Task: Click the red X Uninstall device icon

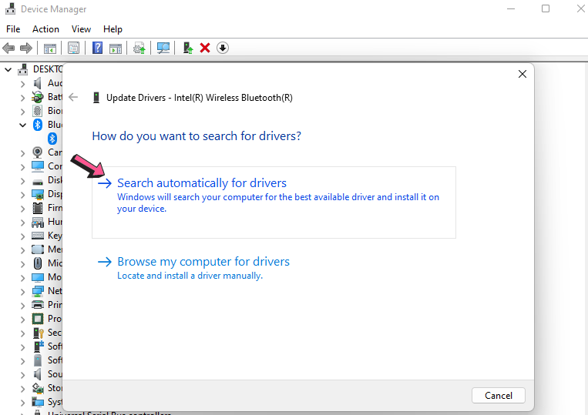Action: (205, 48)
